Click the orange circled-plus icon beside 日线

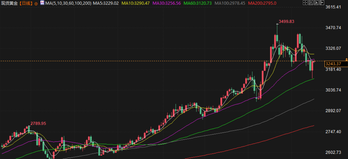click(36, 4)
